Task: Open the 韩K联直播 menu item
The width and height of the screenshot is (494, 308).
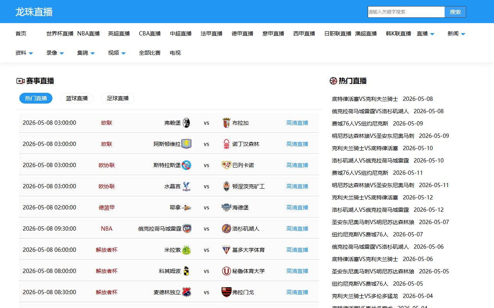Action: (398, 34)
